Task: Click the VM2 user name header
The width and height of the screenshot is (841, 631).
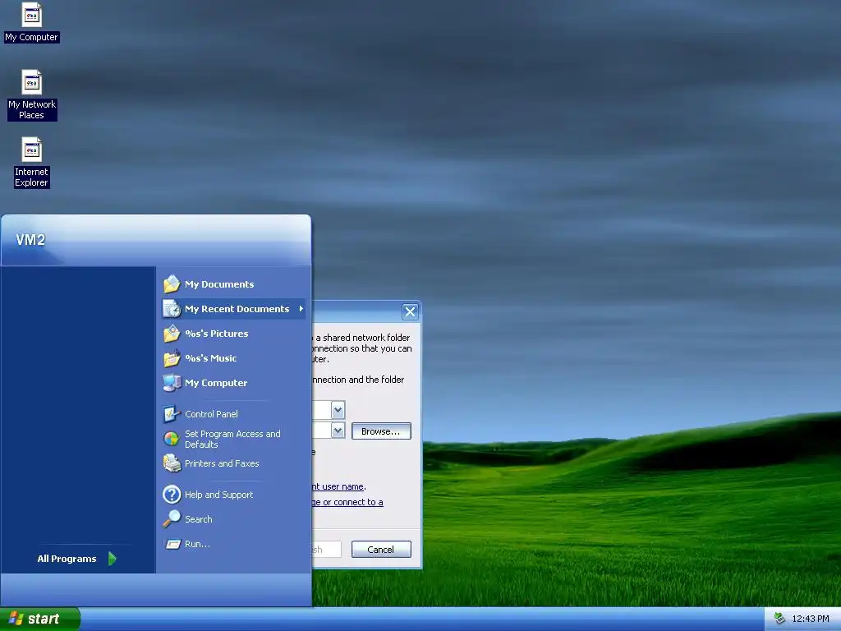Action: [x=30, y=239]
